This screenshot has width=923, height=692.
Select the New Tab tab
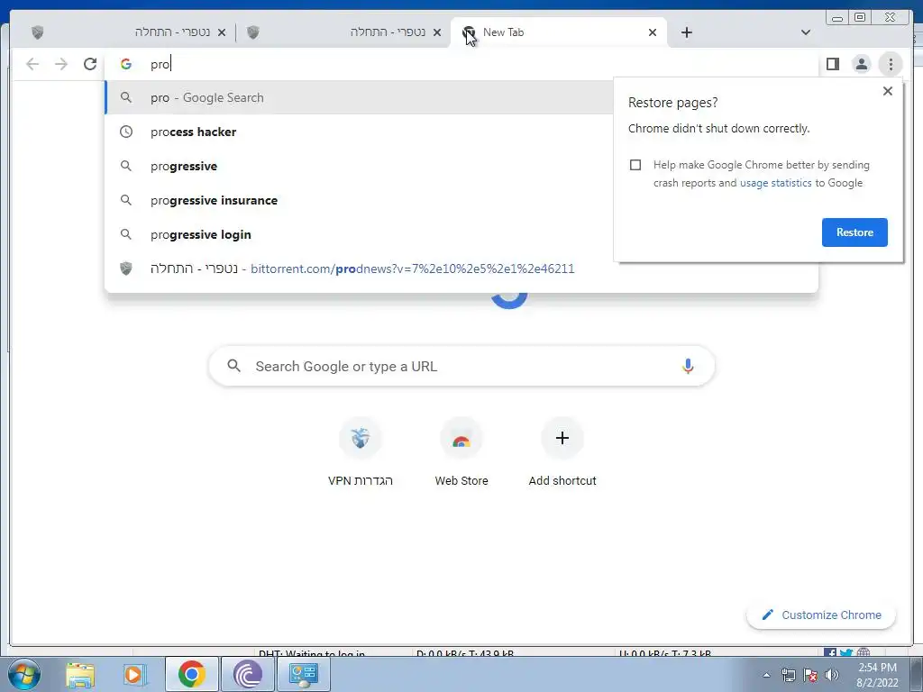coord(559,32)
